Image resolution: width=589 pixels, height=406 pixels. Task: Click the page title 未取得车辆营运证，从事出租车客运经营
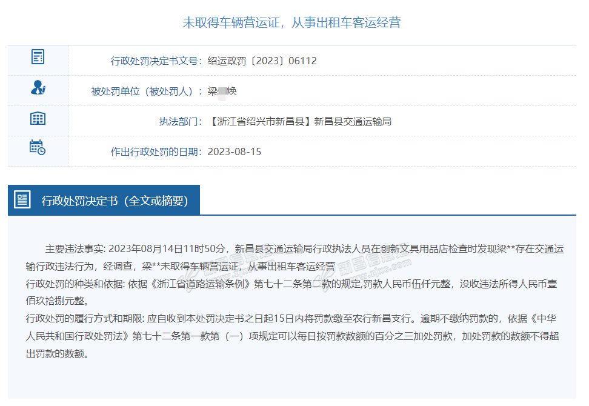291,23
